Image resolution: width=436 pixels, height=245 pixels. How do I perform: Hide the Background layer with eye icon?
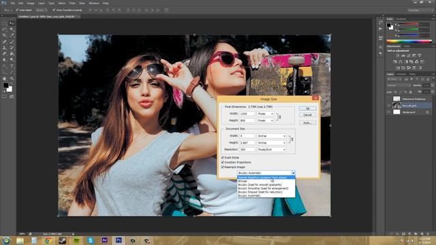pos(389,112)
